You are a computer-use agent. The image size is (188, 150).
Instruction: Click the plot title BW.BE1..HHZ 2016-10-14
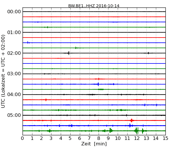click(x=94, y=6)
